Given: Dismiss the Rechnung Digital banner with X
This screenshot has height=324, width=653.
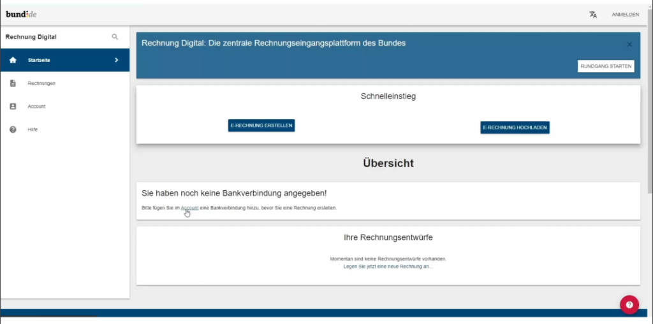Looking at the screenshot, I should click(629, 45).
